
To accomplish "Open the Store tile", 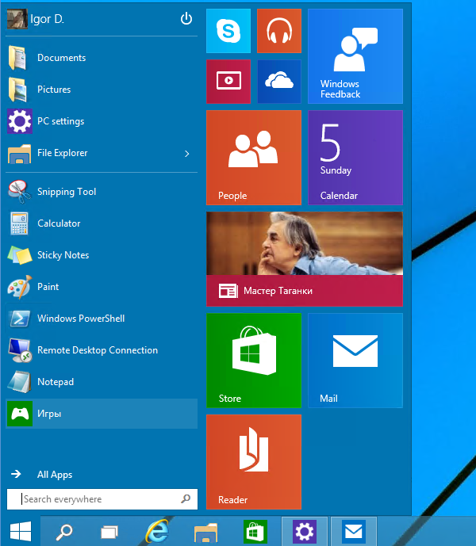I will [x=254, y=361].
